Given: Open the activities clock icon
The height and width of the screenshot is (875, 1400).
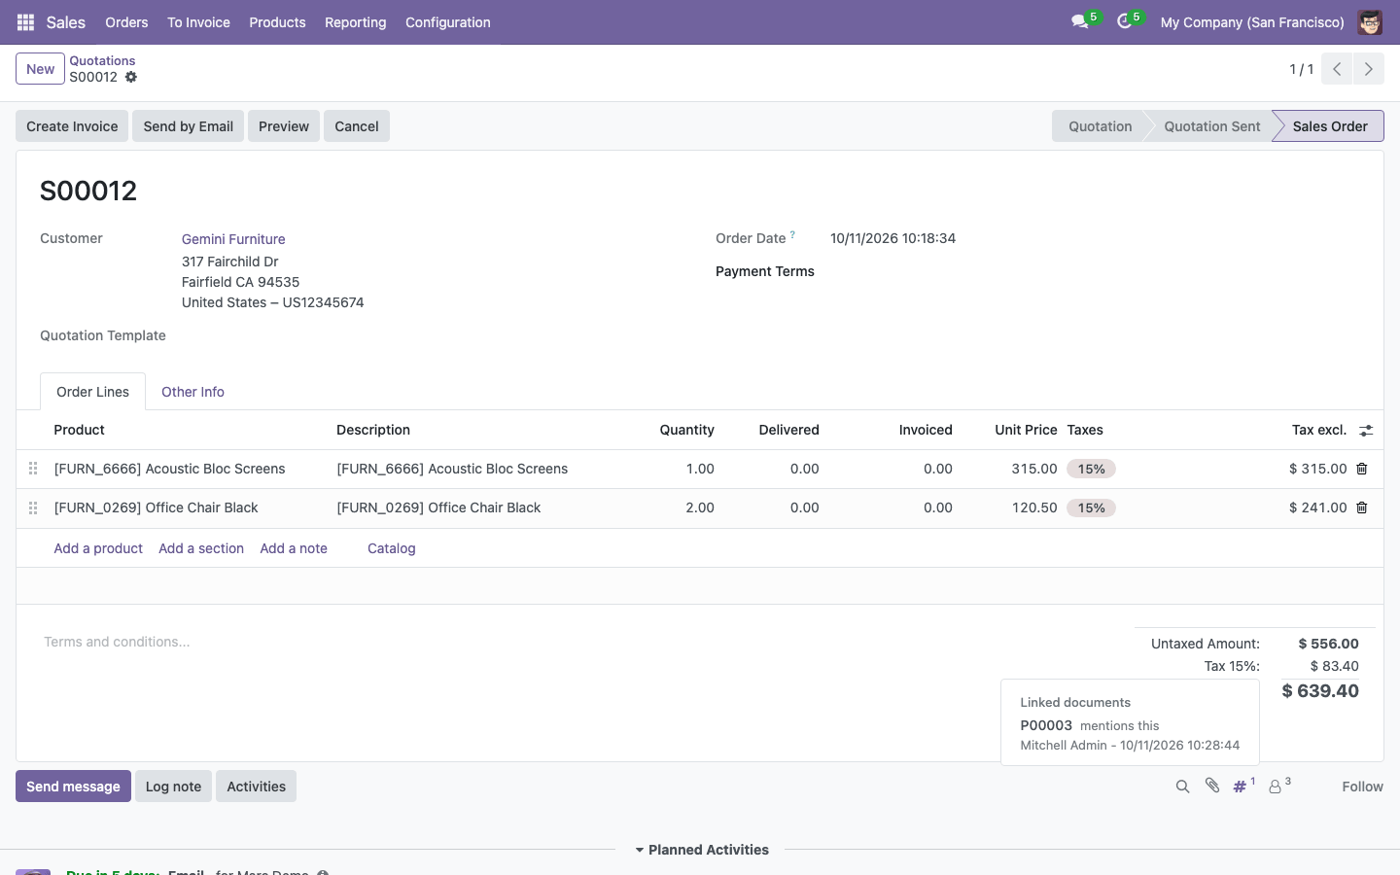Looking at the screenshot, I should click(1125, 22).
